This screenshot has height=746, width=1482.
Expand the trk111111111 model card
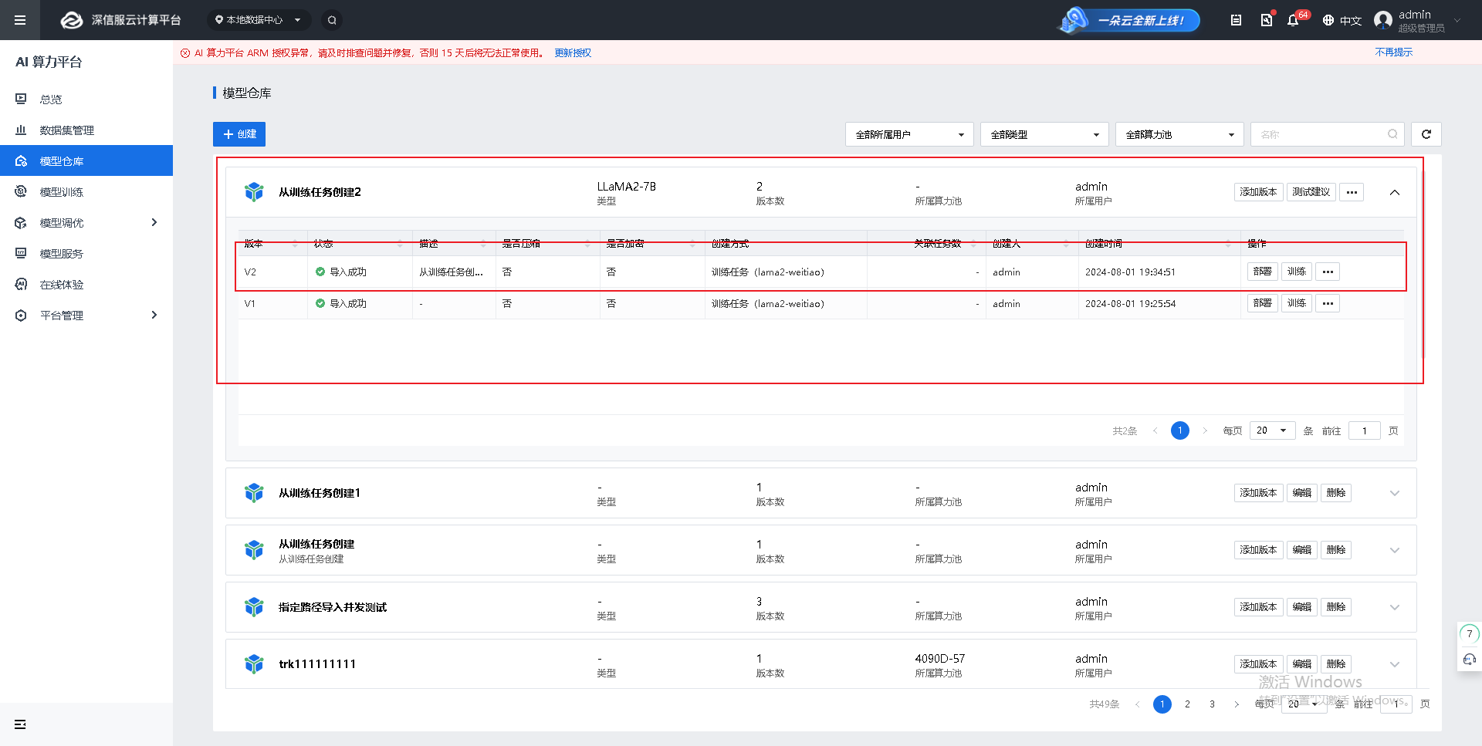pos(1395,664)
